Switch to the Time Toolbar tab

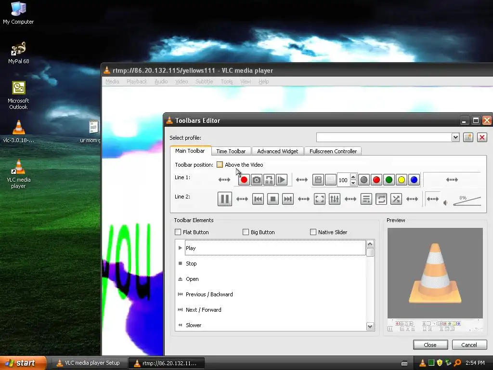231,151
